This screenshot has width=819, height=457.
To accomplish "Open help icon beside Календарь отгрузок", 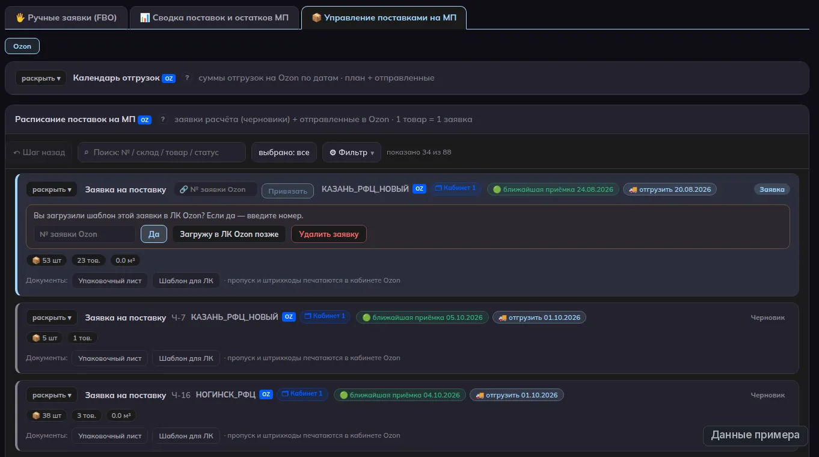I will (x=187, y=78).
